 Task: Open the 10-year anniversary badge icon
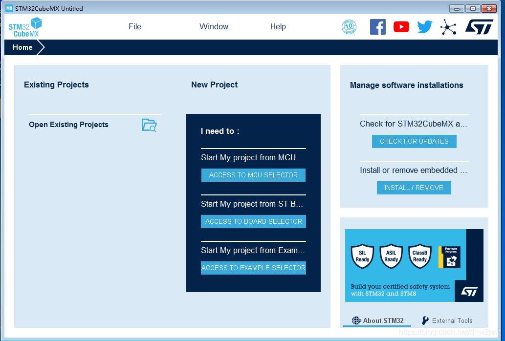[349, 27]
